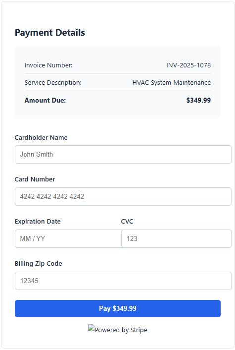Click the Card Number field label
Viewport: 235px width, 350px height.
[x=35, y=179]
